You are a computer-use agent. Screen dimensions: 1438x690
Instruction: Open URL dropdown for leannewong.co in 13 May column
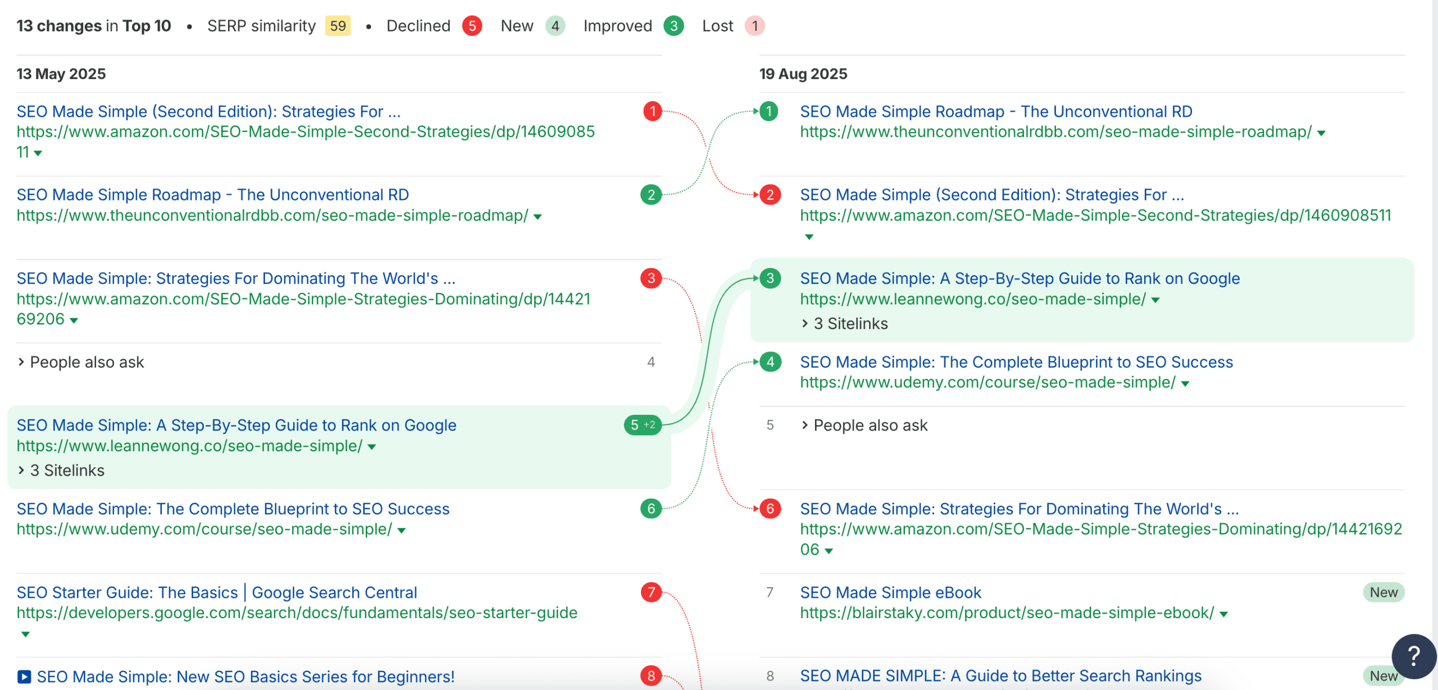tap(371, 447)
